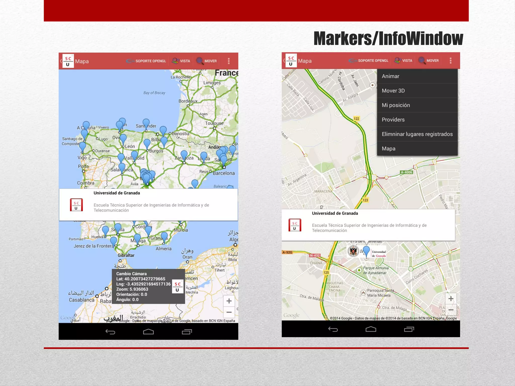Viewport: 515px width, 386px height.
Task: Tap Android home button on left screen
Action: coord(148,332)
